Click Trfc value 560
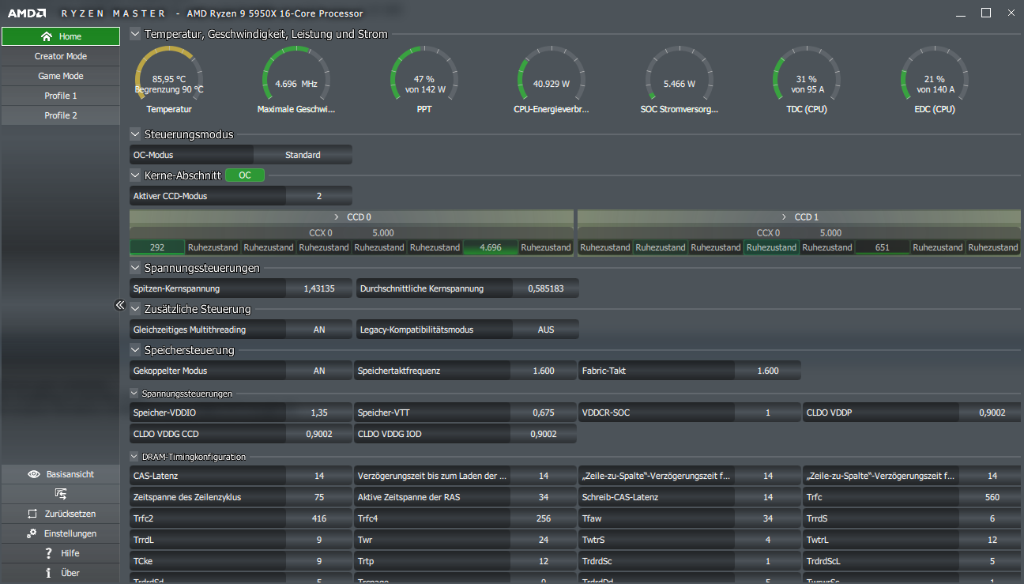Viewport: 1024px width, 584px height. pyautogui.click(x=992, y=497)
